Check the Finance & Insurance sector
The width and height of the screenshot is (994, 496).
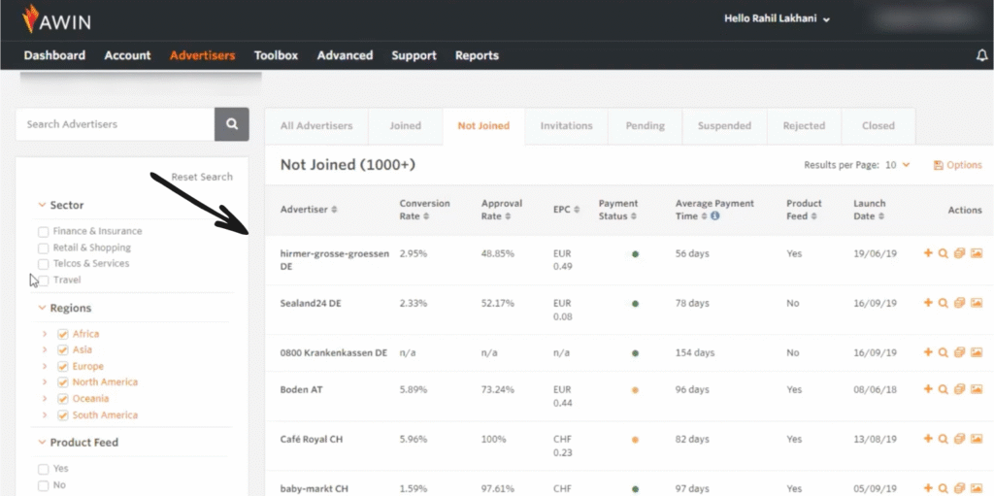click(x=43, y=232)
